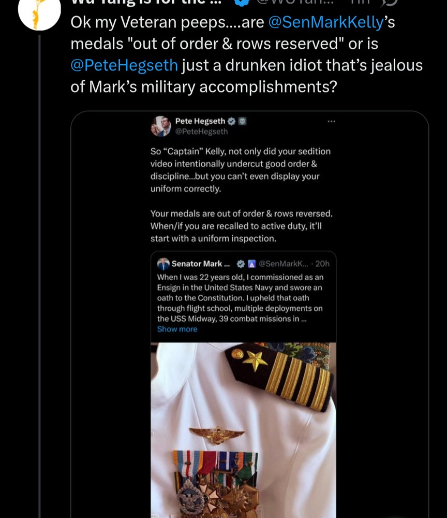447x518 pixels.
Task: Tap the government badge beside Pete Hegseth's name
Action: point(242,121)
